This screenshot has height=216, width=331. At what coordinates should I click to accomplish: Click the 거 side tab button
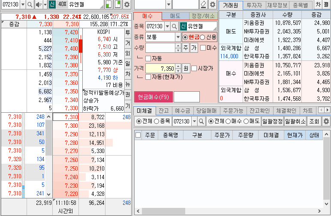click(128, 43)
